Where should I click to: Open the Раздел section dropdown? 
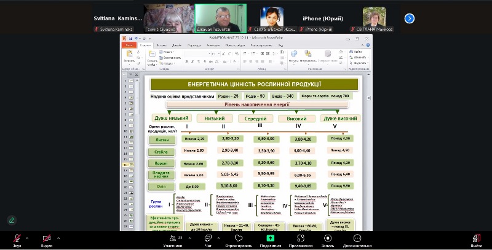167,63
